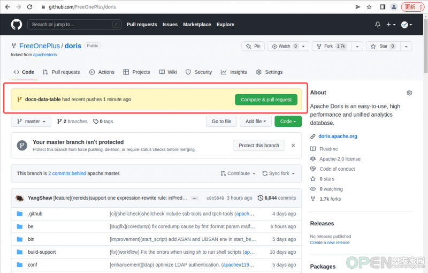
Task: Open doris.apache.org website link
Action: (x=338, y=136)
